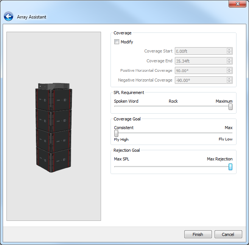Click the Rejection Goal slider handle
Image resolution: width=249 pixels, height=245 pixels.
click(230, 167)
